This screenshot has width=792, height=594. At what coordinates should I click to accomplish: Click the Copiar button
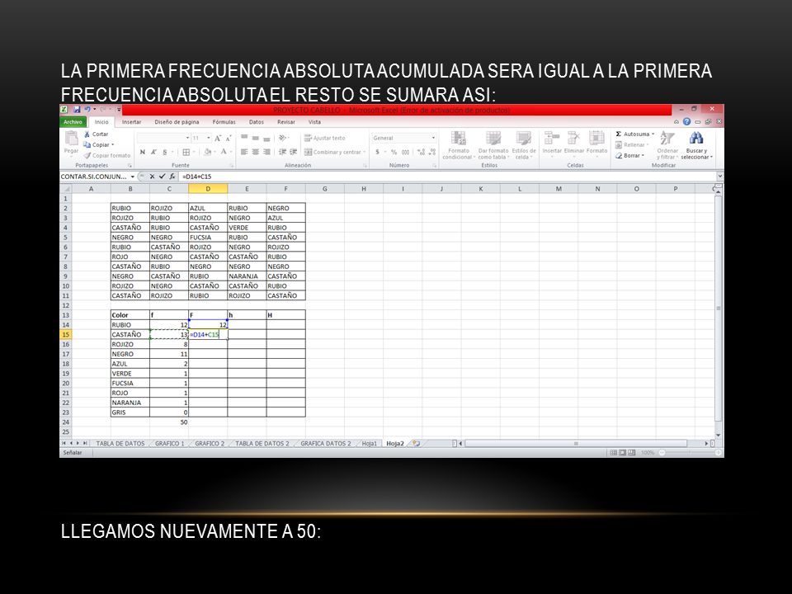coord(99,145)
